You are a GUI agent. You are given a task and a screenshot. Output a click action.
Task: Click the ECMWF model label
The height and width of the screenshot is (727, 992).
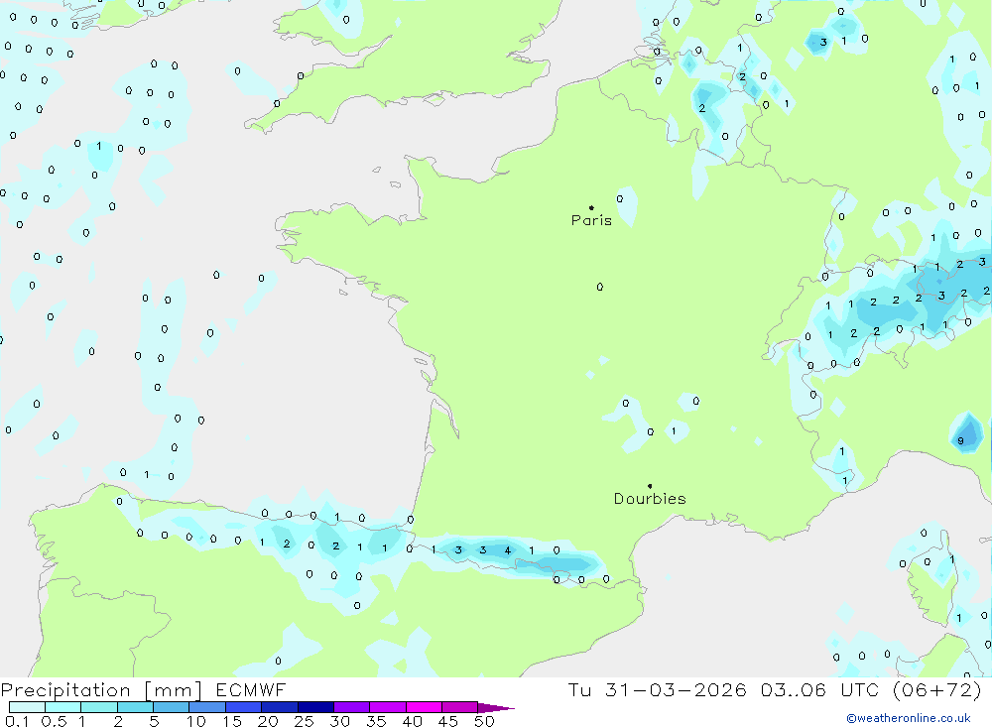[251, 689]
